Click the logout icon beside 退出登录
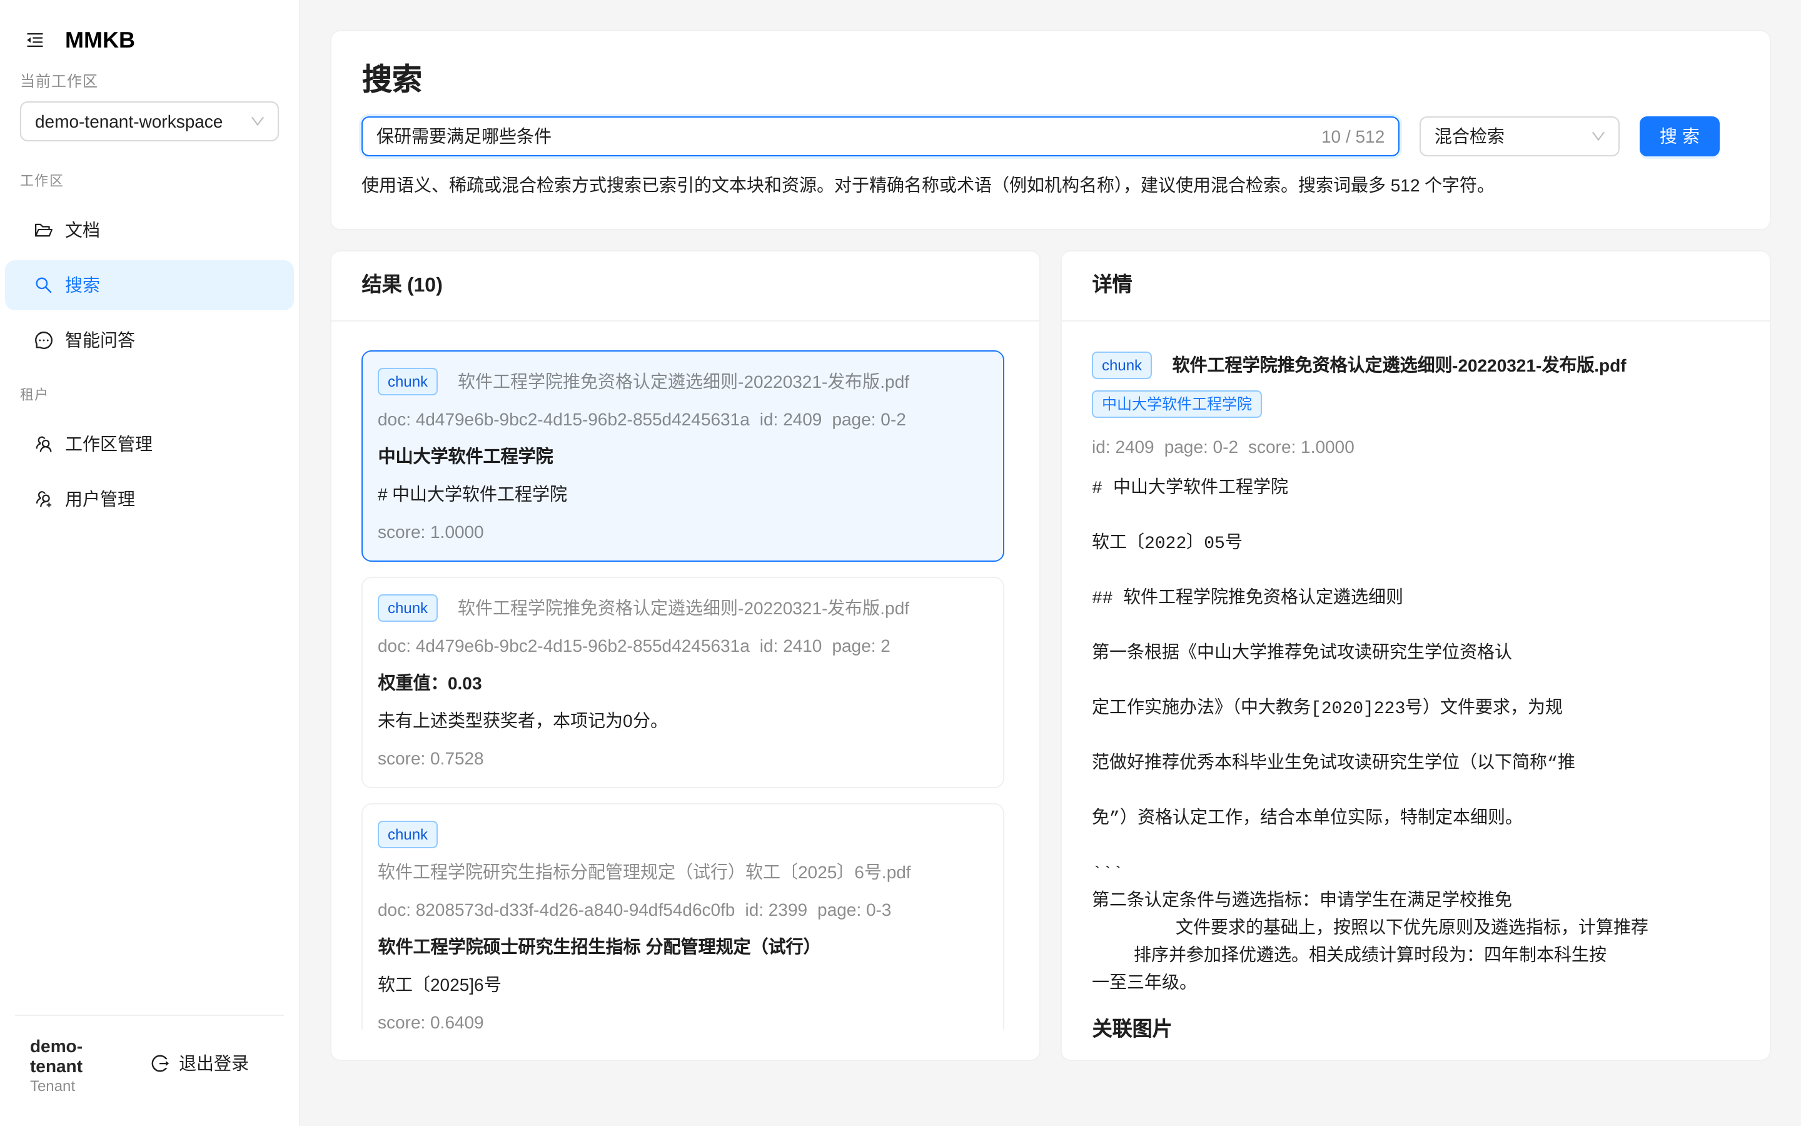 [160, 1063]
